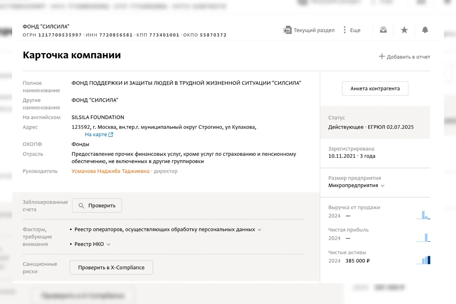Open notifications via the bell icon
The width and height of the screenshot is (456, 304).
(425, 30)
